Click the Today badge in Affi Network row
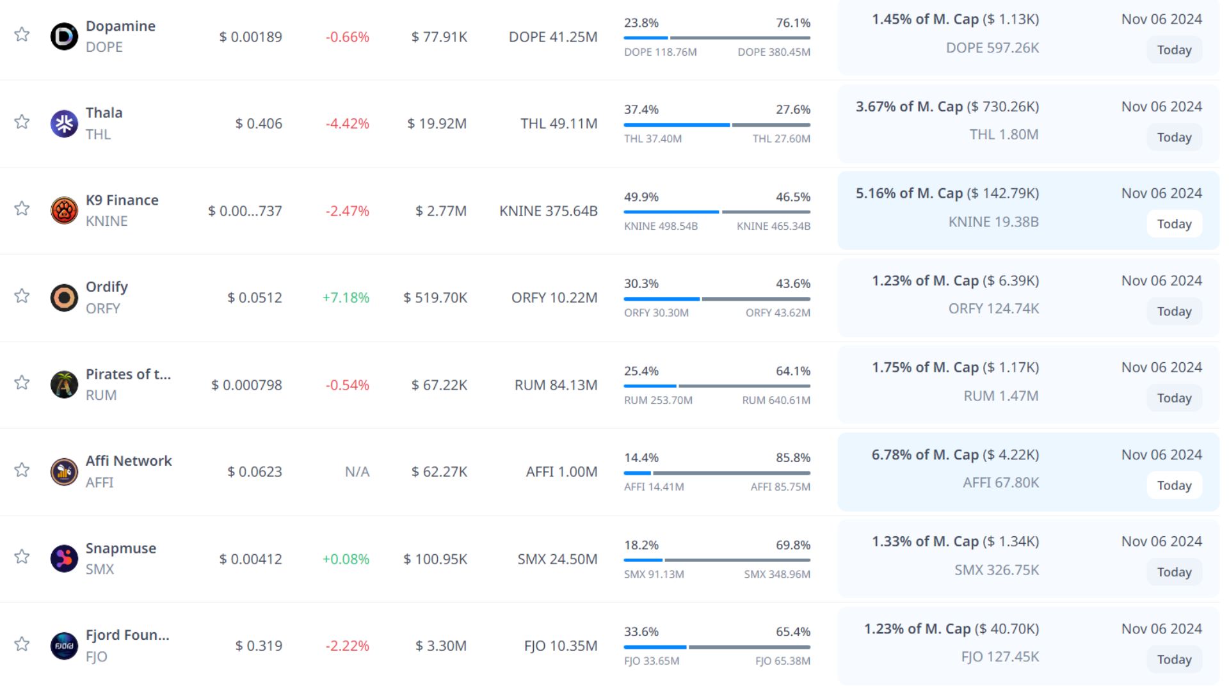The width and height of the screenshot is (1229, 691). [x=1174, y=486]
